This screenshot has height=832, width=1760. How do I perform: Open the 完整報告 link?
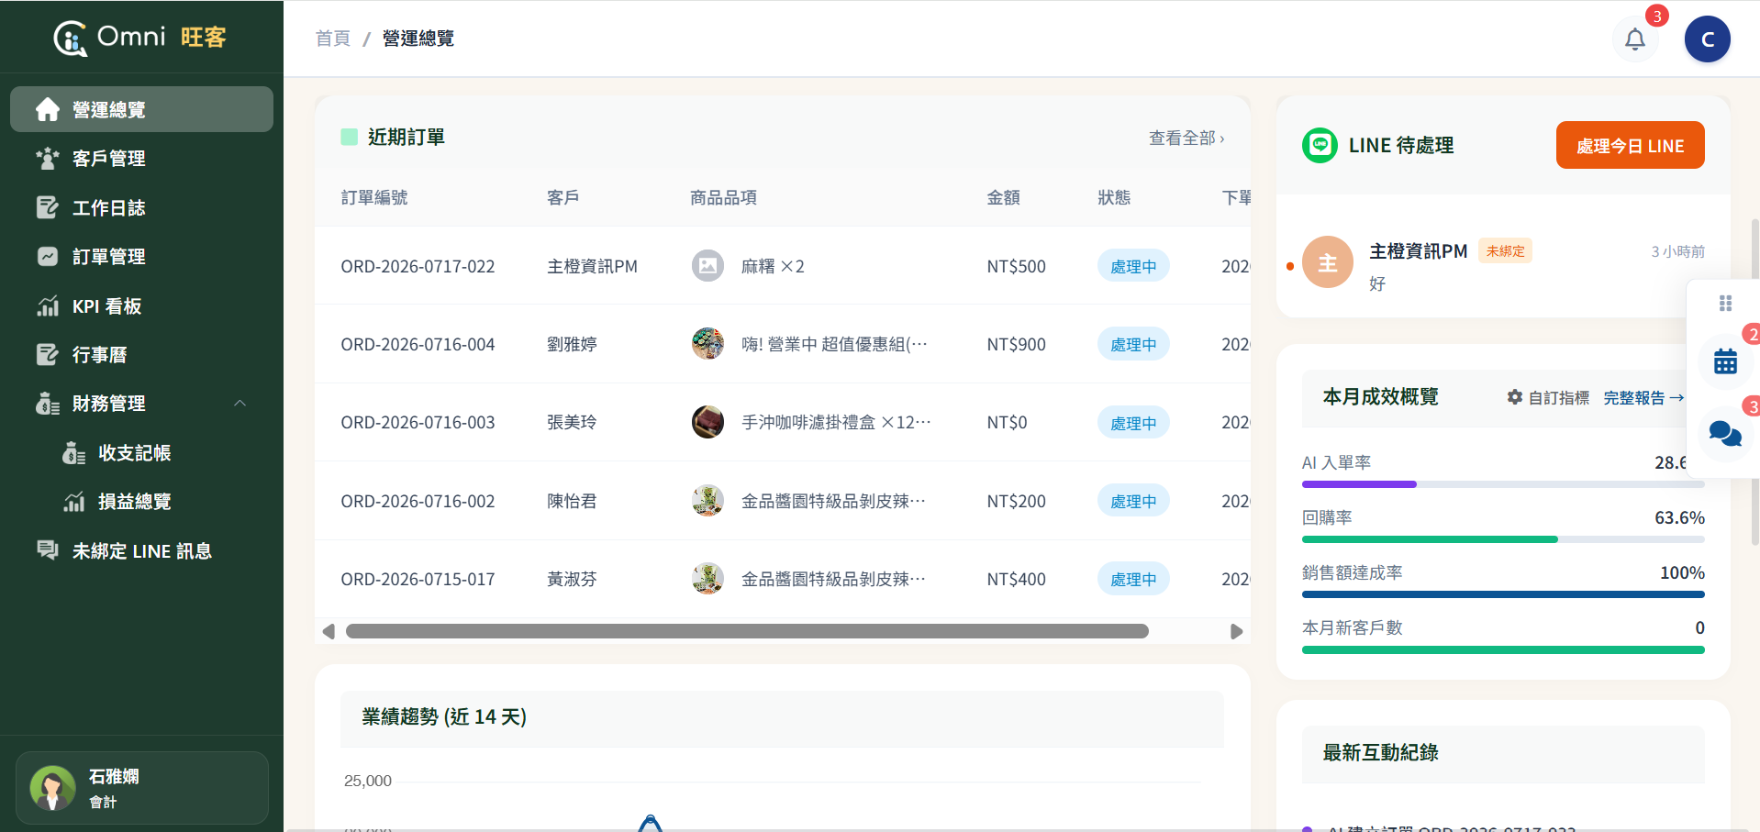point(1643,397)
